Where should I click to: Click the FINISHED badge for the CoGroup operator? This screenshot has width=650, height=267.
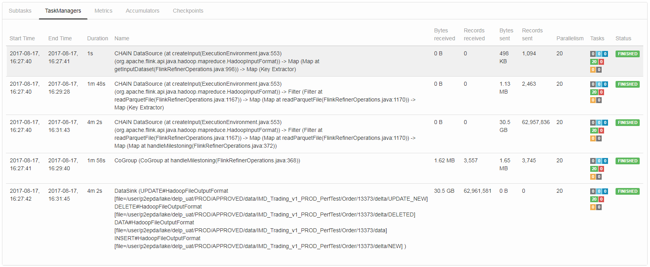pyautogui.click(x=627, y=161)
